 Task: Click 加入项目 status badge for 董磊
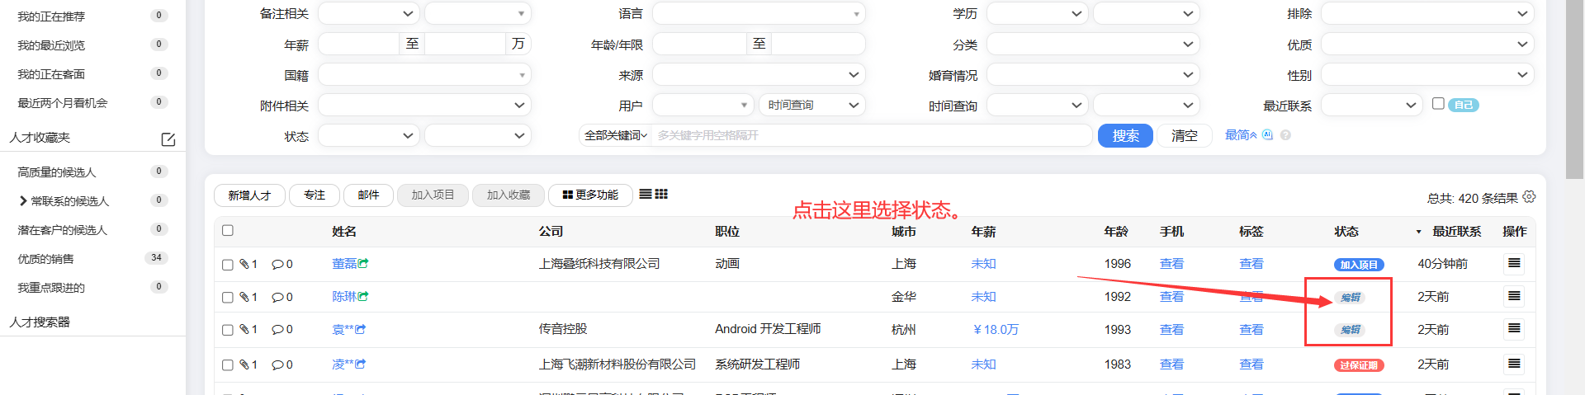[1359, 265]
